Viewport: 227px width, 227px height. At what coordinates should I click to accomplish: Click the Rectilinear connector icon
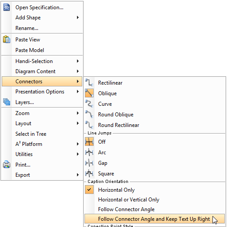(x=89, y=82)
